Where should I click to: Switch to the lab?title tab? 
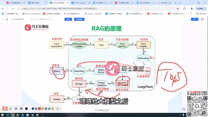click(167, 3)
